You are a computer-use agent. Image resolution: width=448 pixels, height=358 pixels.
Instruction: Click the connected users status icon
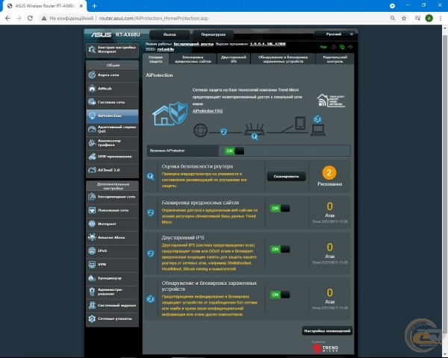[x=333, y=47]
